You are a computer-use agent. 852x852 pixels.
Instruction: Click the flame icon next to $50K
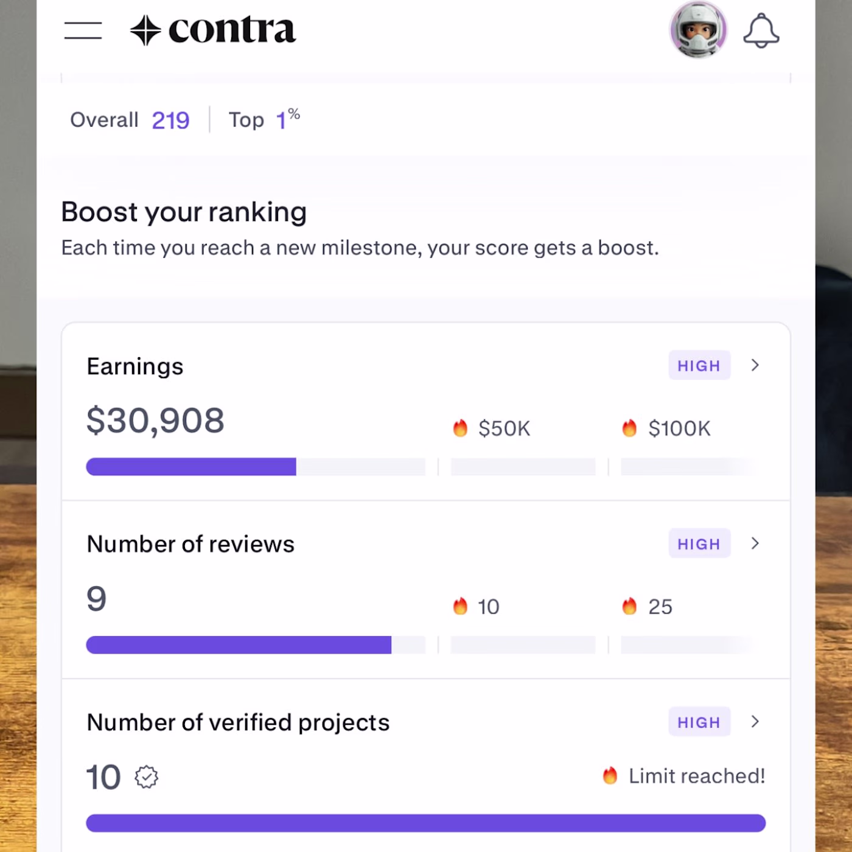(460, 428)
